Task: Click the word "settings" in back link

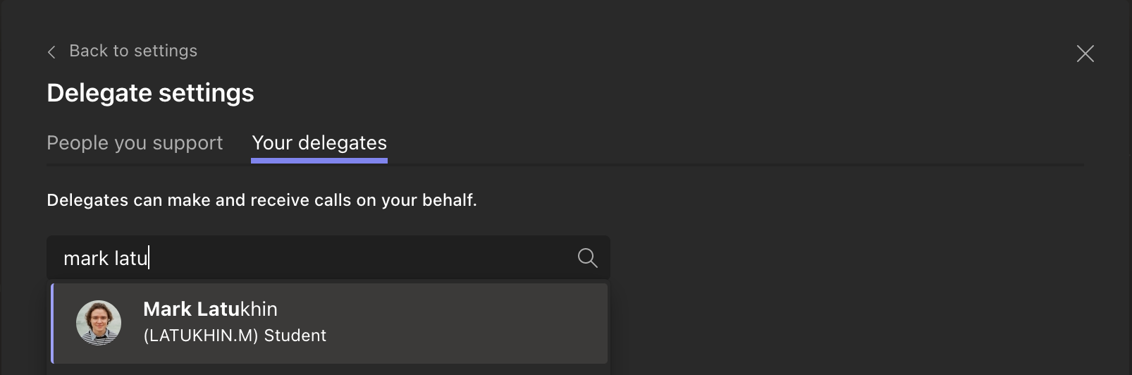Action: pyautogui.click(x=165, y=51)
